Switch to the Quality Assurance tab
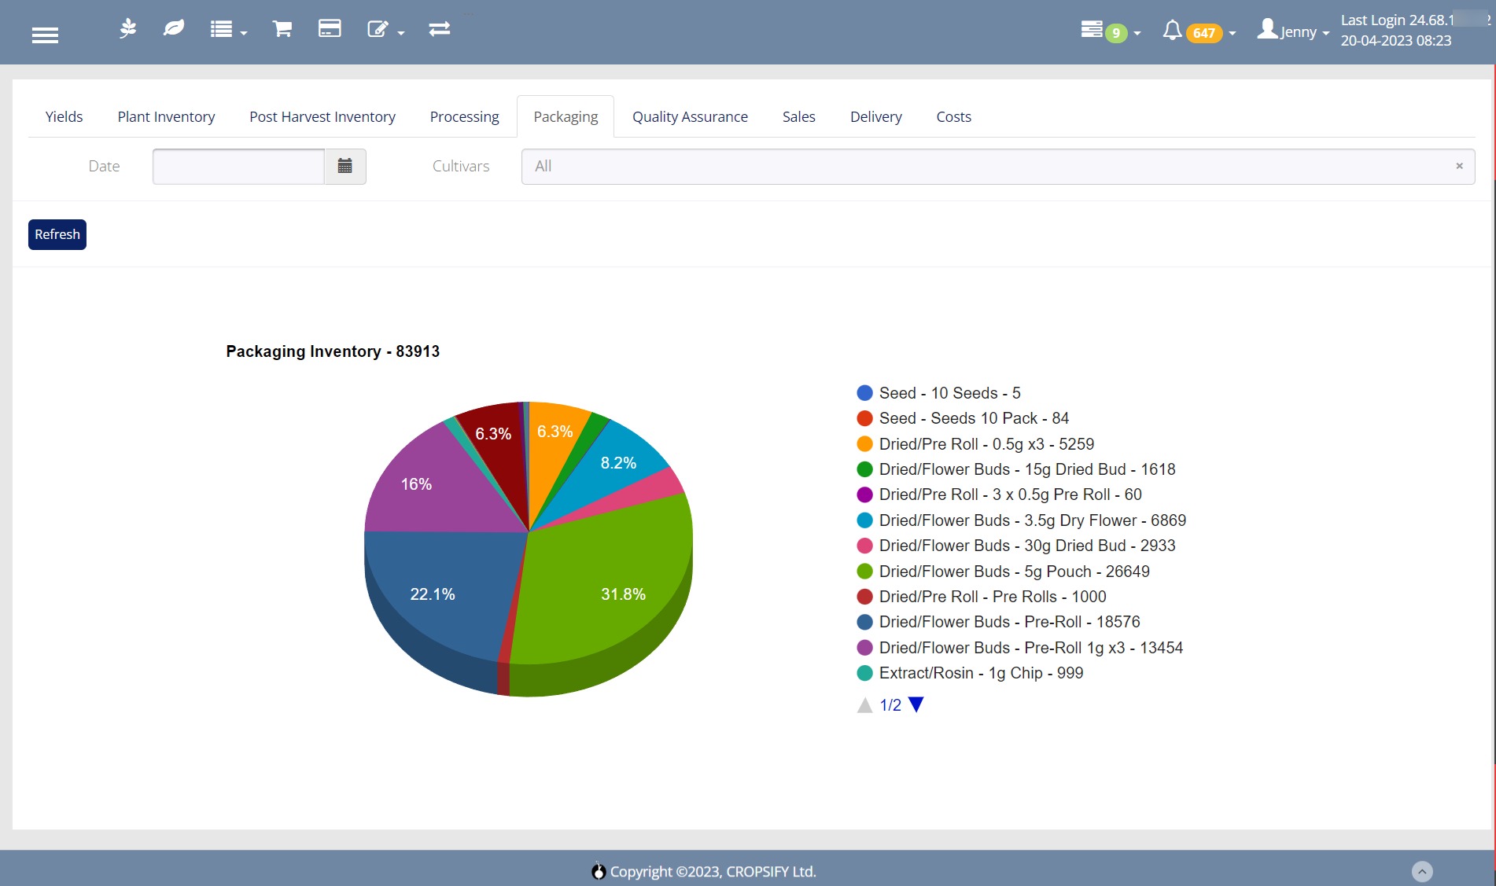 (x=690, y=117)
